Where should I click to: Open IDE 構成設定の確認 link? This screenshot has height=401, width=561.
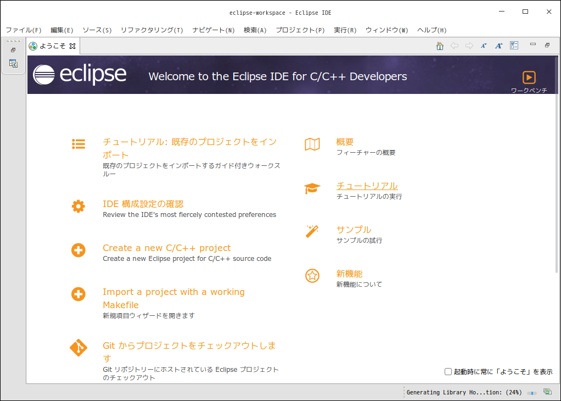143,204
